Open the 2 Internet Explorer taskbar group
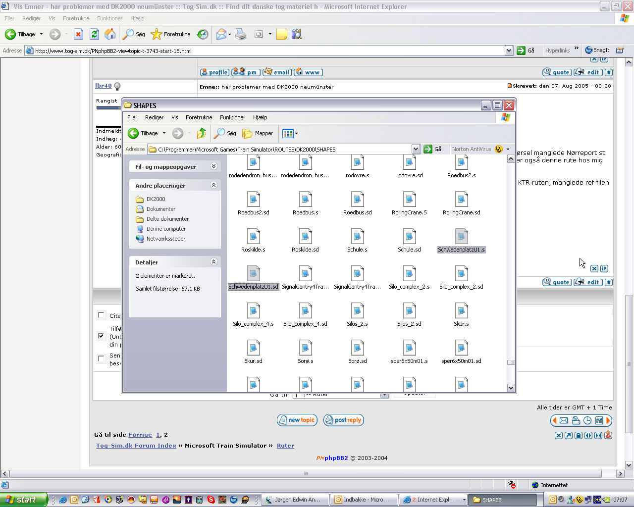The image size is (634, 507). (433, 500)
